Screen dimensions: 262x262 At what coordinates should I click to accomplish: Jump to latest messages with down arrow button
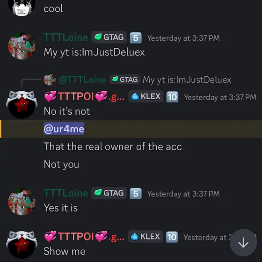coord(243,243)
